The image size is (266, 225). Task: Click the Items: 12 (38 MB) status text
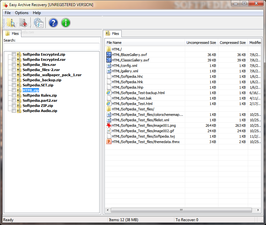[124, 220]
